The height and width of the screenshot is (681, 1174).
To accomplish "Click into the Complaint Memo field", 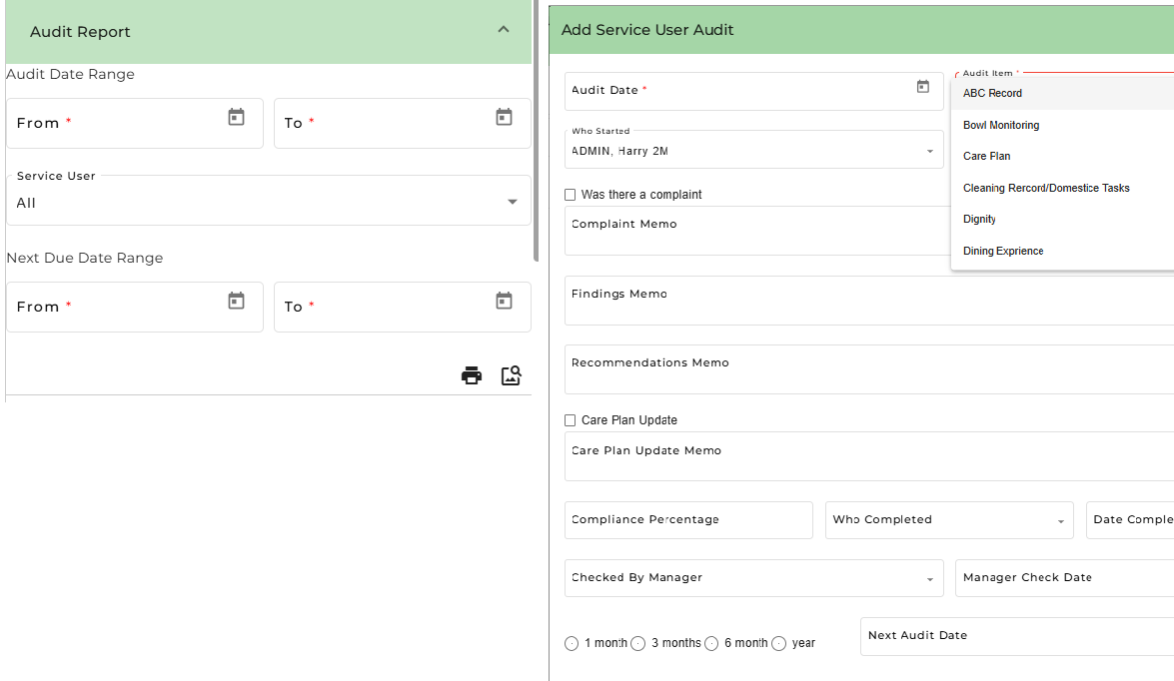I will [x=757, y=232].
